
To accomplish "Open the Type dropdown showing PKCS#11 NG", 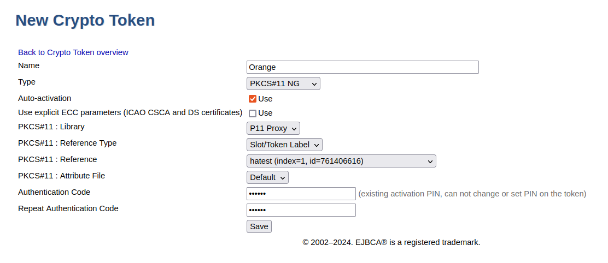I will click(x=283, y=83).
